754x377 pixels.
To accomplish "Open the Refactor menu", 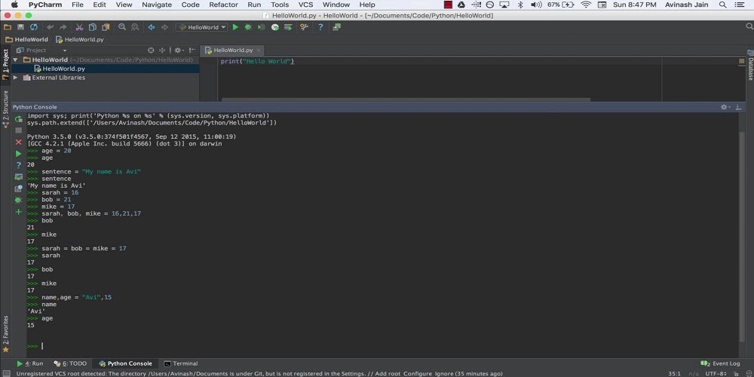I will [223, 5].
